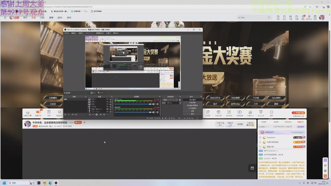Image resolution: width=331 pixels, height=186 pixels.
Task: Open Settings button in OBS controls
Action: pos(192,111)
